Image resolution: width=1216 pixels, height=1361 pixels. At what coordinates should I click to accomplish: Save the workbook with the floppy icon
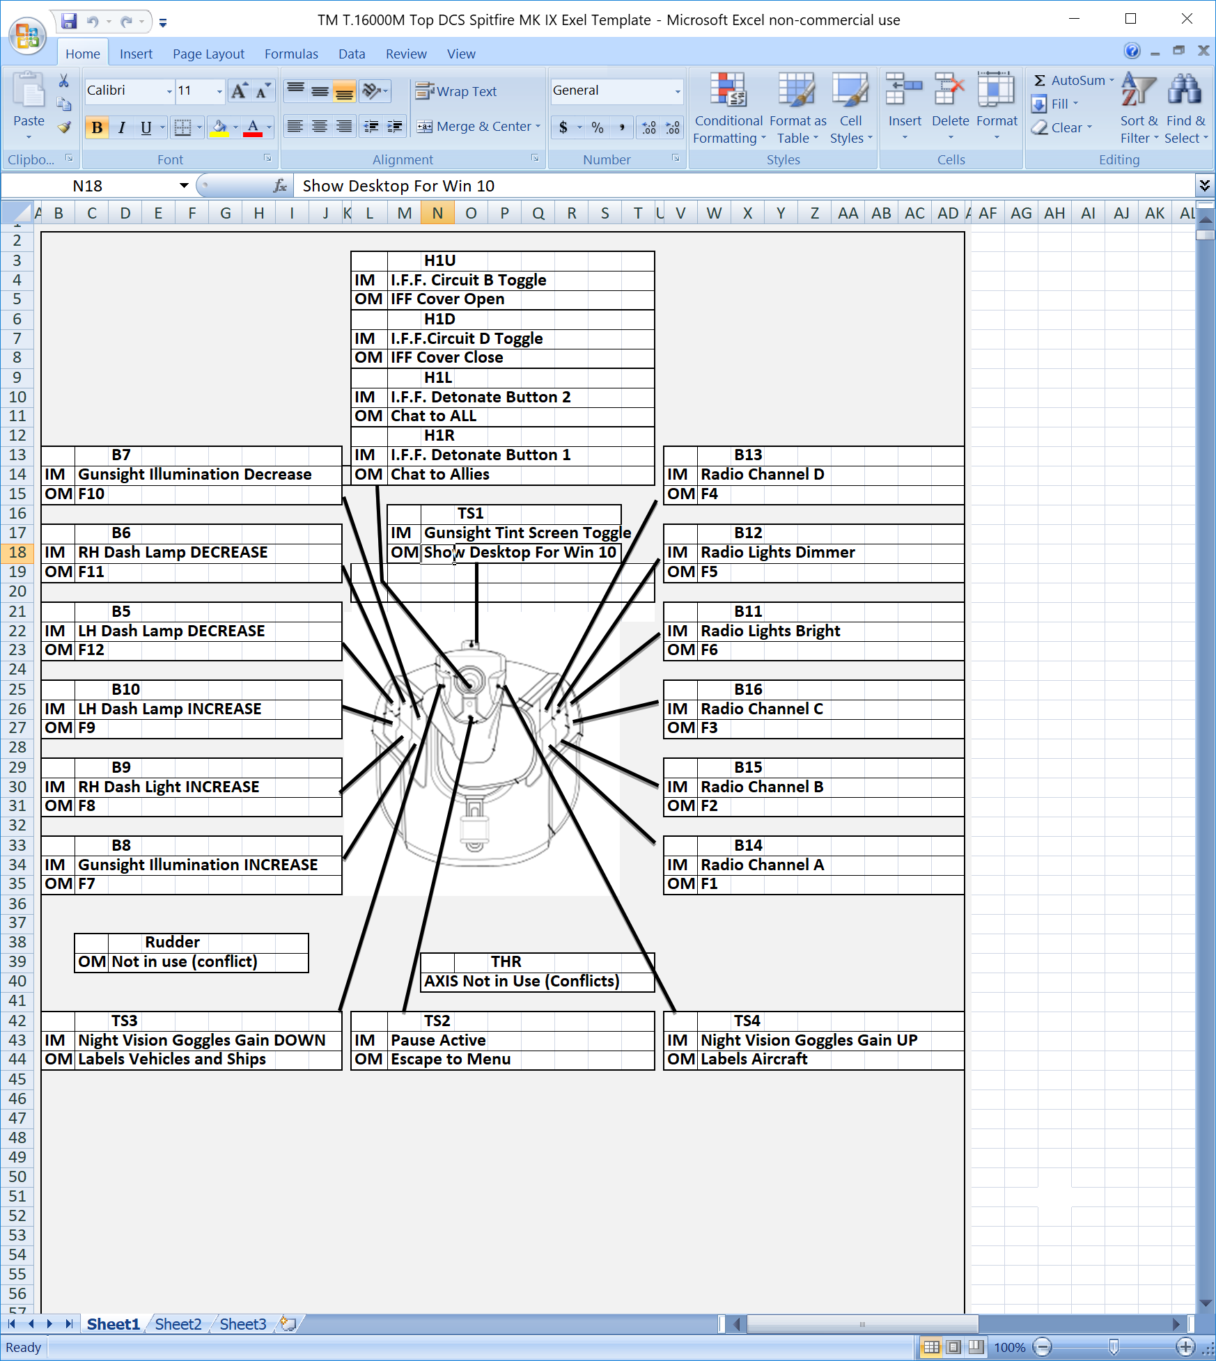click(x=68, y=21)
